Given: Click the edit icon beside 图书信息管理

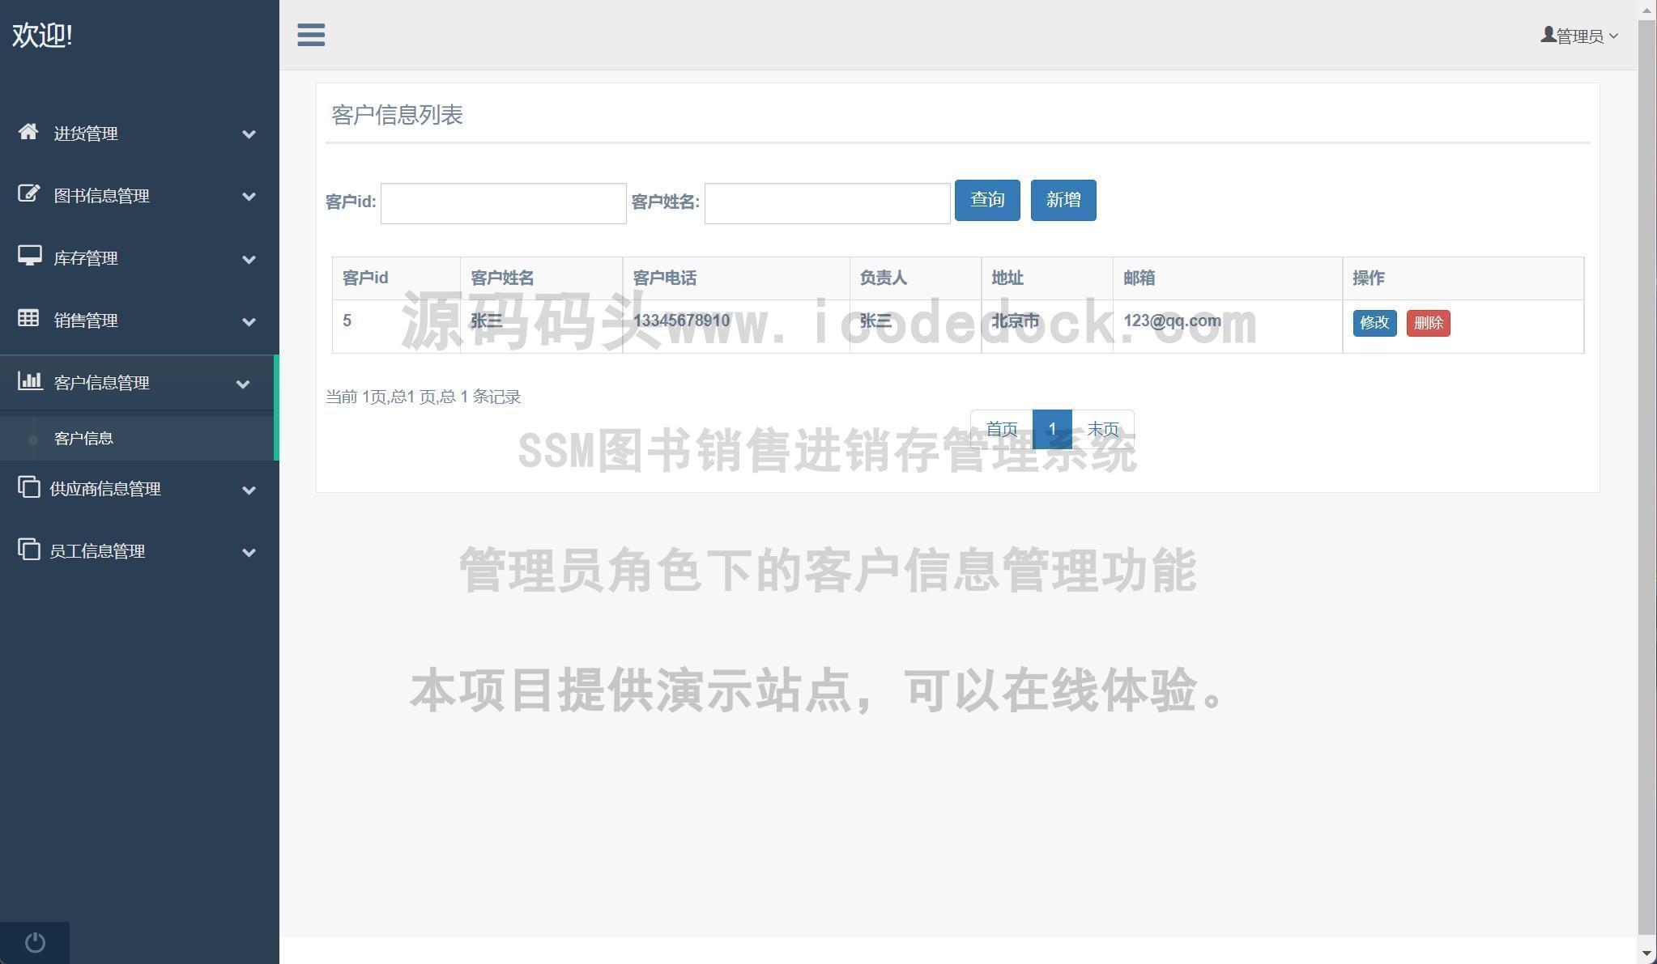Looking at the screenshot, I should coord(28,194).
